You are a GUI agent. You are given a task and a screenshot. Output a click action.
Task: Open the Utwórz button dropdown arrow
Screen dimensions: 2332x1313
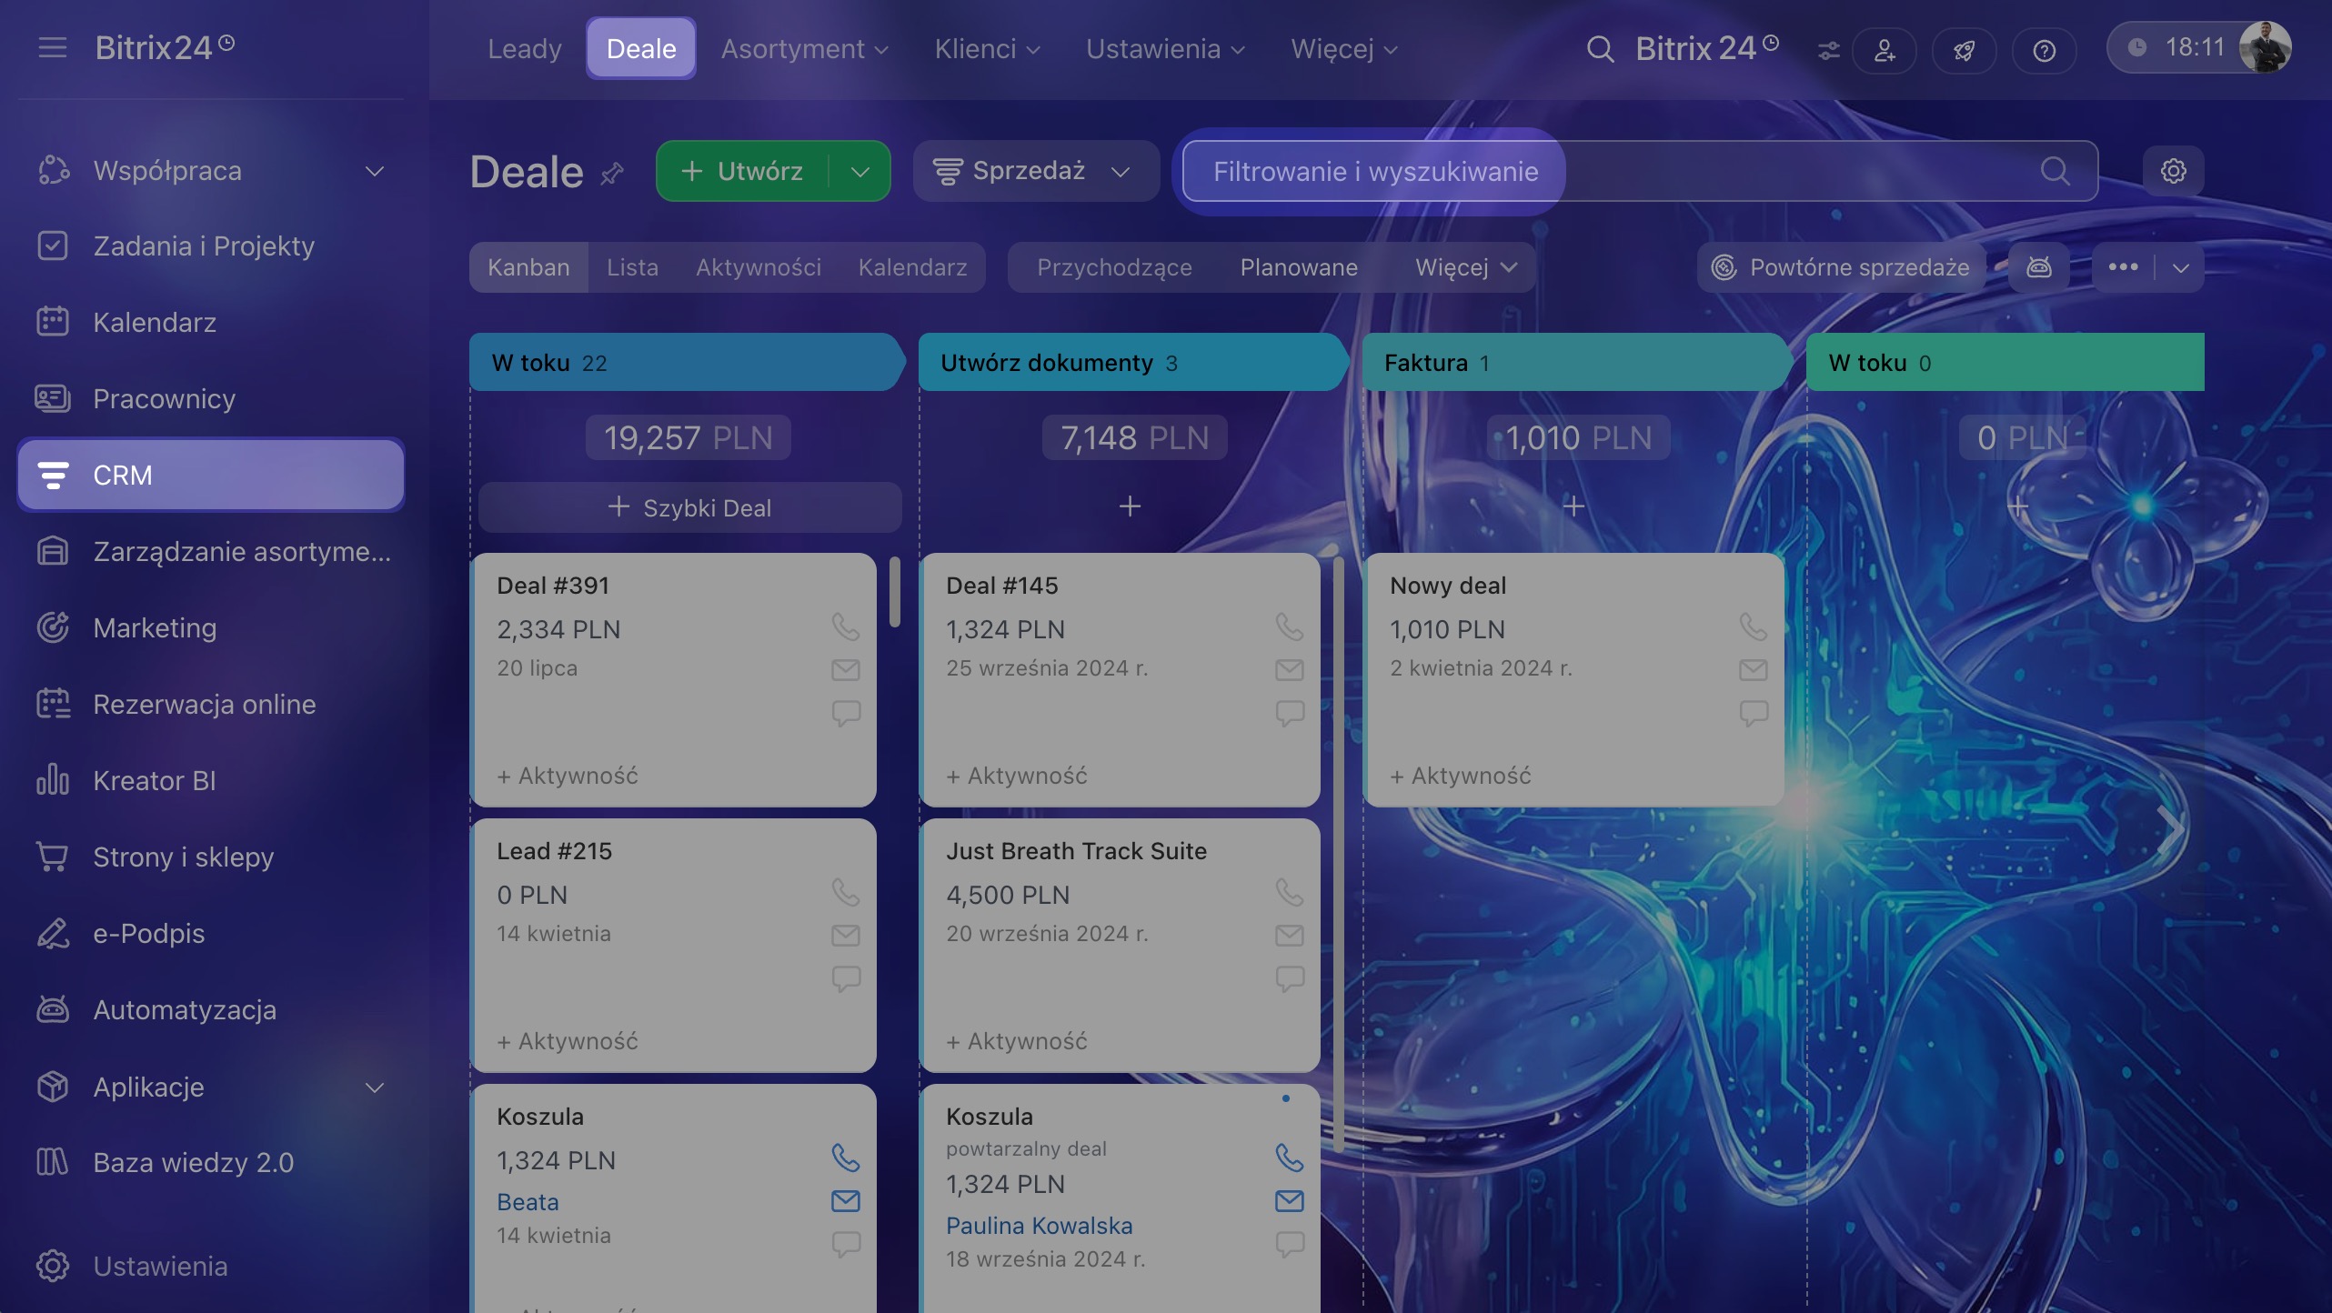[x=859, y=171]
